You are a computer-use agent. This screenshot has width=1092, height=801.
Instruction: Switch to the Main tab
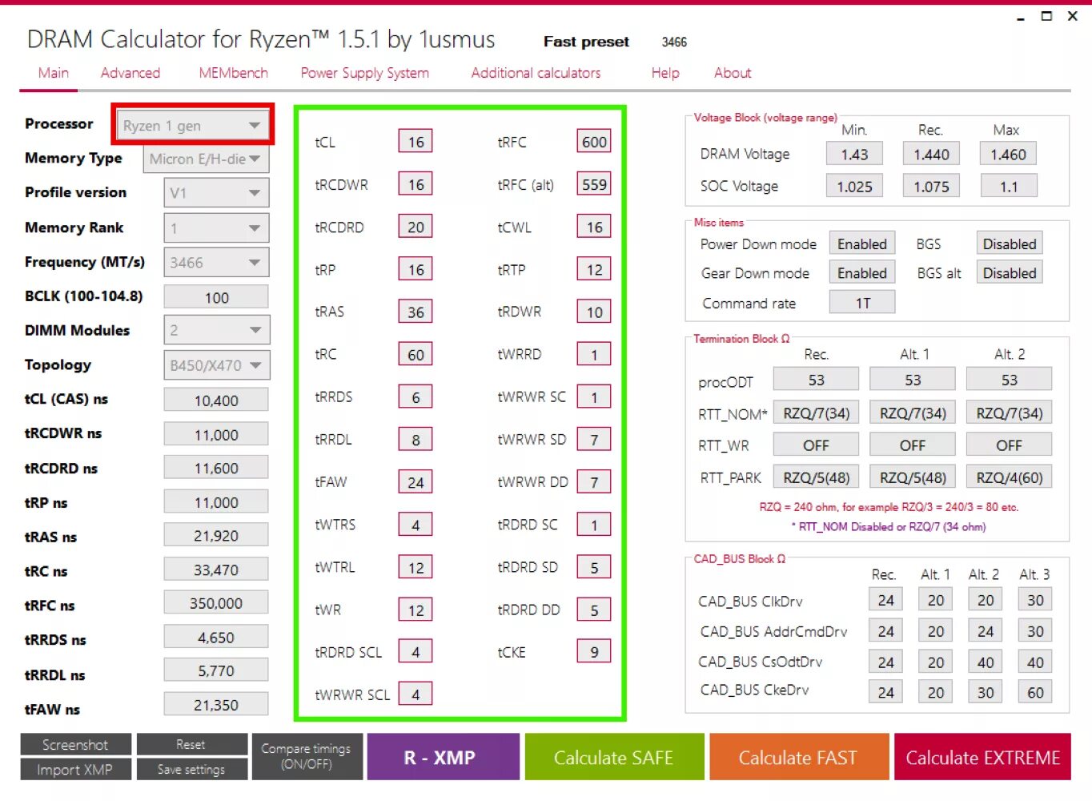[x=54, y=73]
